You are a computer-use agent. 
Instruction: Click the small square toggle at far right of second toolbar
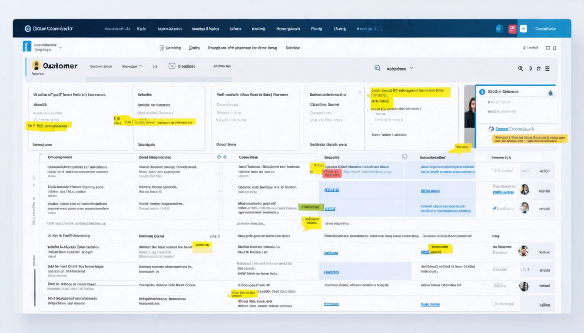554,48
